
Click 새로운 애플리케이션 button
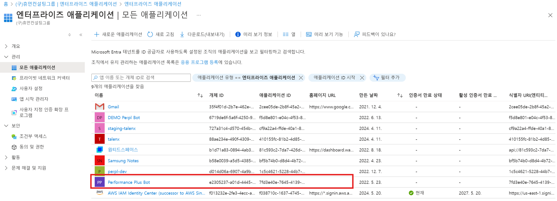[x=118, y=34]
